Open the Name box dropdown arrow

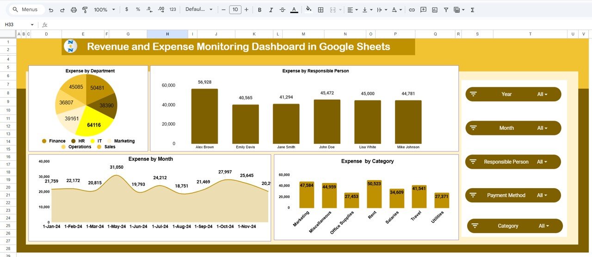pyautogui.click(x=32, y=24)
